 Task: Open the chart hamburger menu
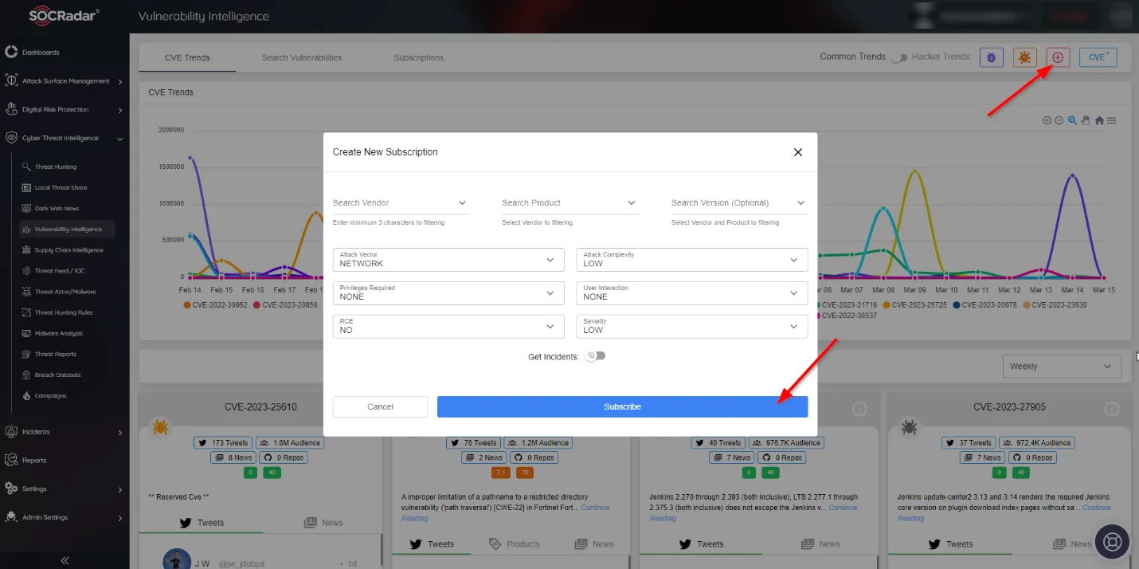click(1111, 120)
